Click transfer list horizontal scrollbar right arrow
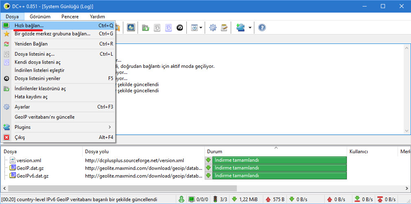This screenshot has width=411, height=204. click(407, 188)
